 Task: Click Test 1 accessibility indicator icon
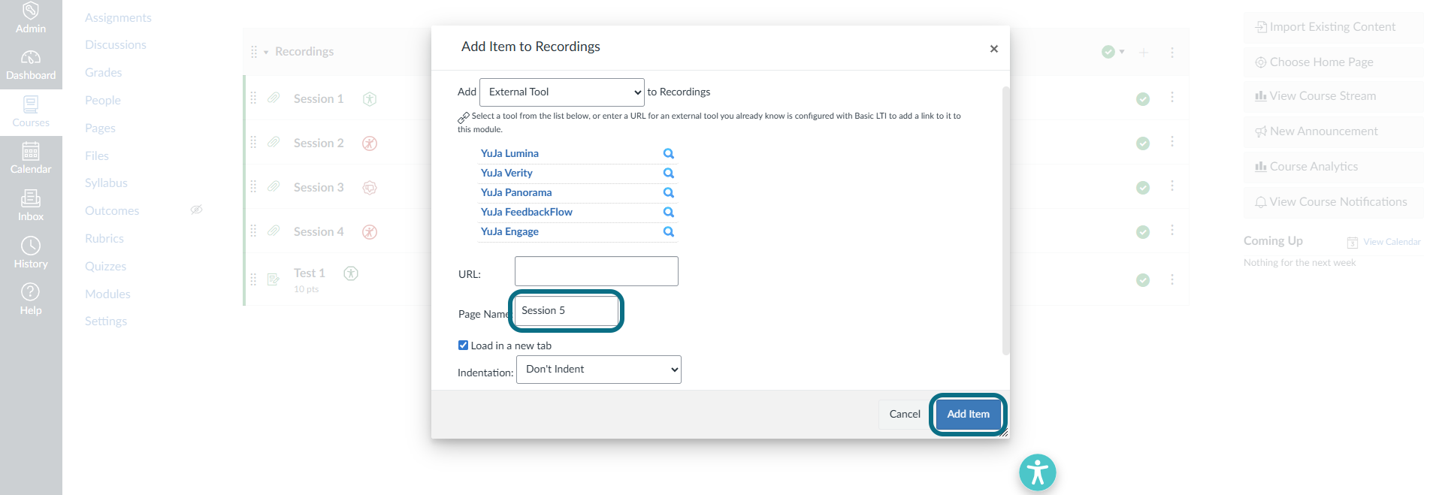[x=351, y=273]
